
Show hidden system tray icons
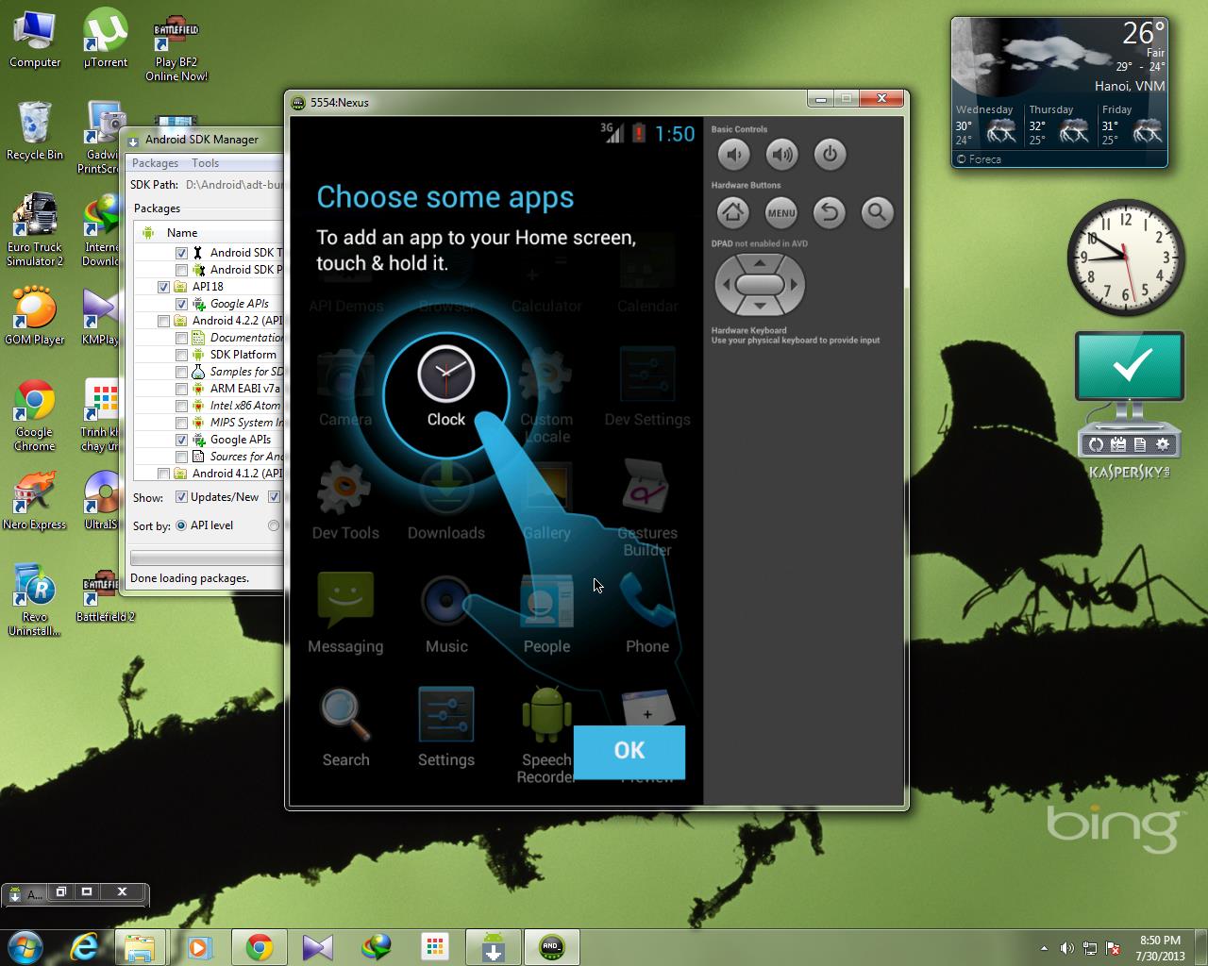(x=1044, y=948)
